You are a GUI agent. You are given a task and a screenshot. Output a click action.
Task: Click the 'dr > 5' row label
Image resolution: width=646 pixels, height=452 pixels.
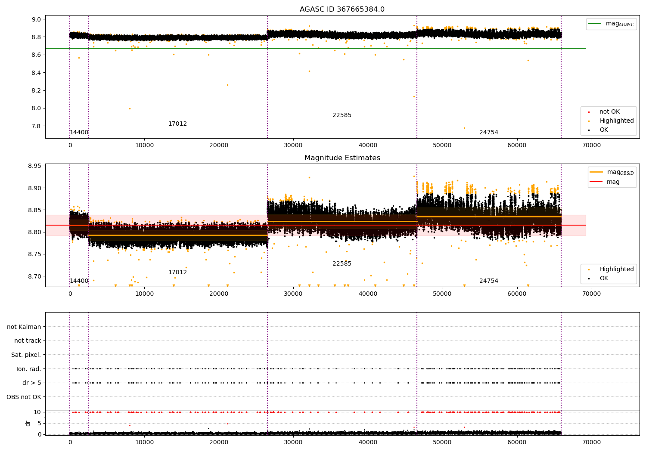tap(32, 383)
